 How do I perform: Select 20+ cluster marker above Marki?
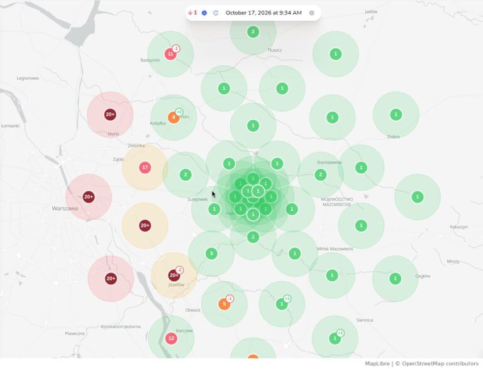point(110,114)
